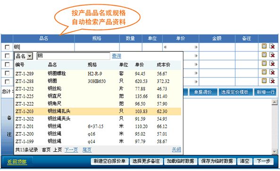280x171 pixels.
Task: Click the clipboard icon in the first row
Action: coord(264,46)
